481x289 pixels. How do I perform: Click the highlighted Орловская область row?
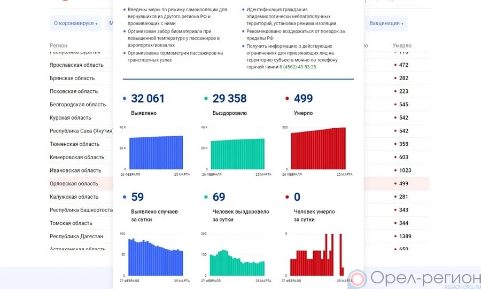[x=74, y=184]
